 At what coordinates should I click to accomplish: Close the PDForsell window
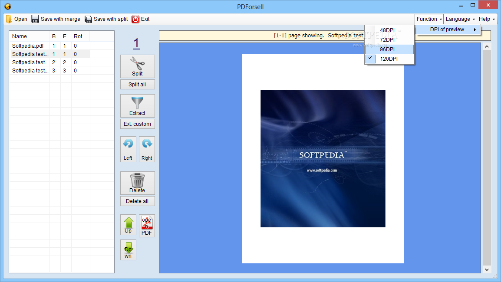(x=488, y=5)
